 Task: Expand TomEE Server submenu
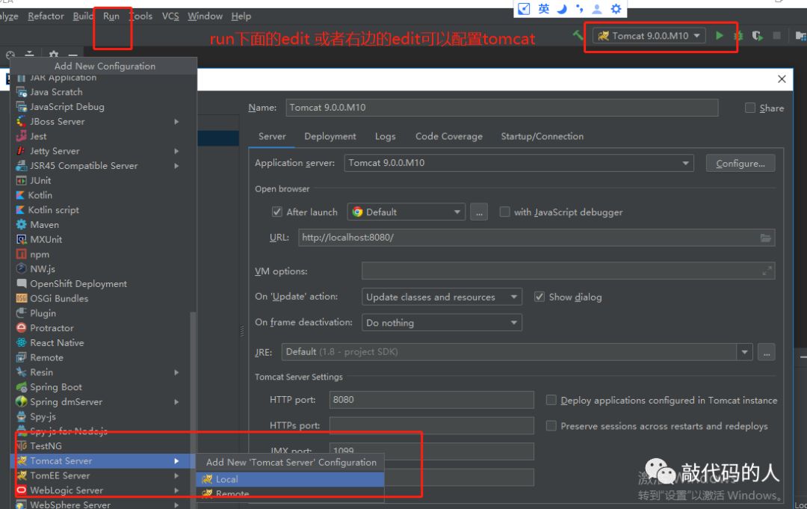(176, 475)
